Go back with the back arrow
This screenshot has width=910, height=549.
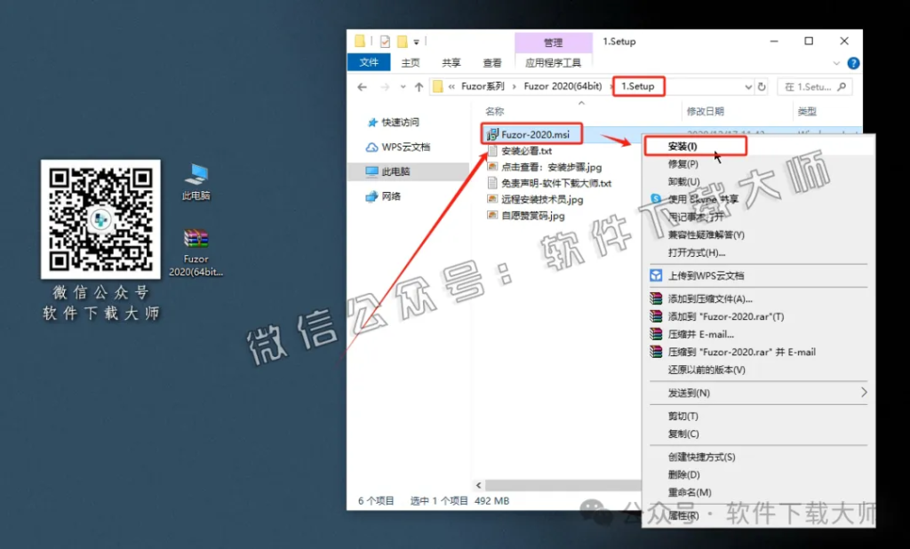(363, 87)
